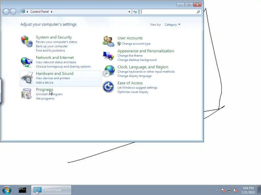261x195 pixels.
Task: Click Change desktop background
Action: pyautogui.click(x=137, y=60)
